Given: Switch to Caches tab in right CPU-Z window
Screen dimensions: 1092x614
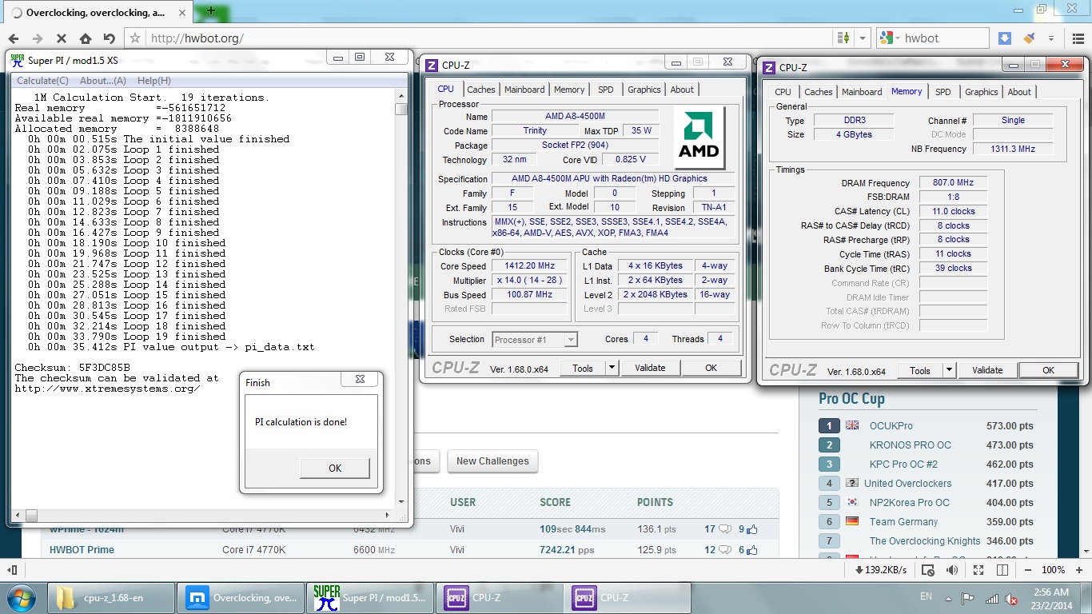Looking at the screenshot, I should coord(819,92).
